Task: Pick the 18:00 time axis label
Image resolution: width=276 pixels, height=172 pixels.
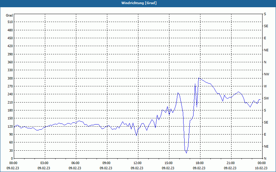Action: pyautogui.click(x=200, y=163)
